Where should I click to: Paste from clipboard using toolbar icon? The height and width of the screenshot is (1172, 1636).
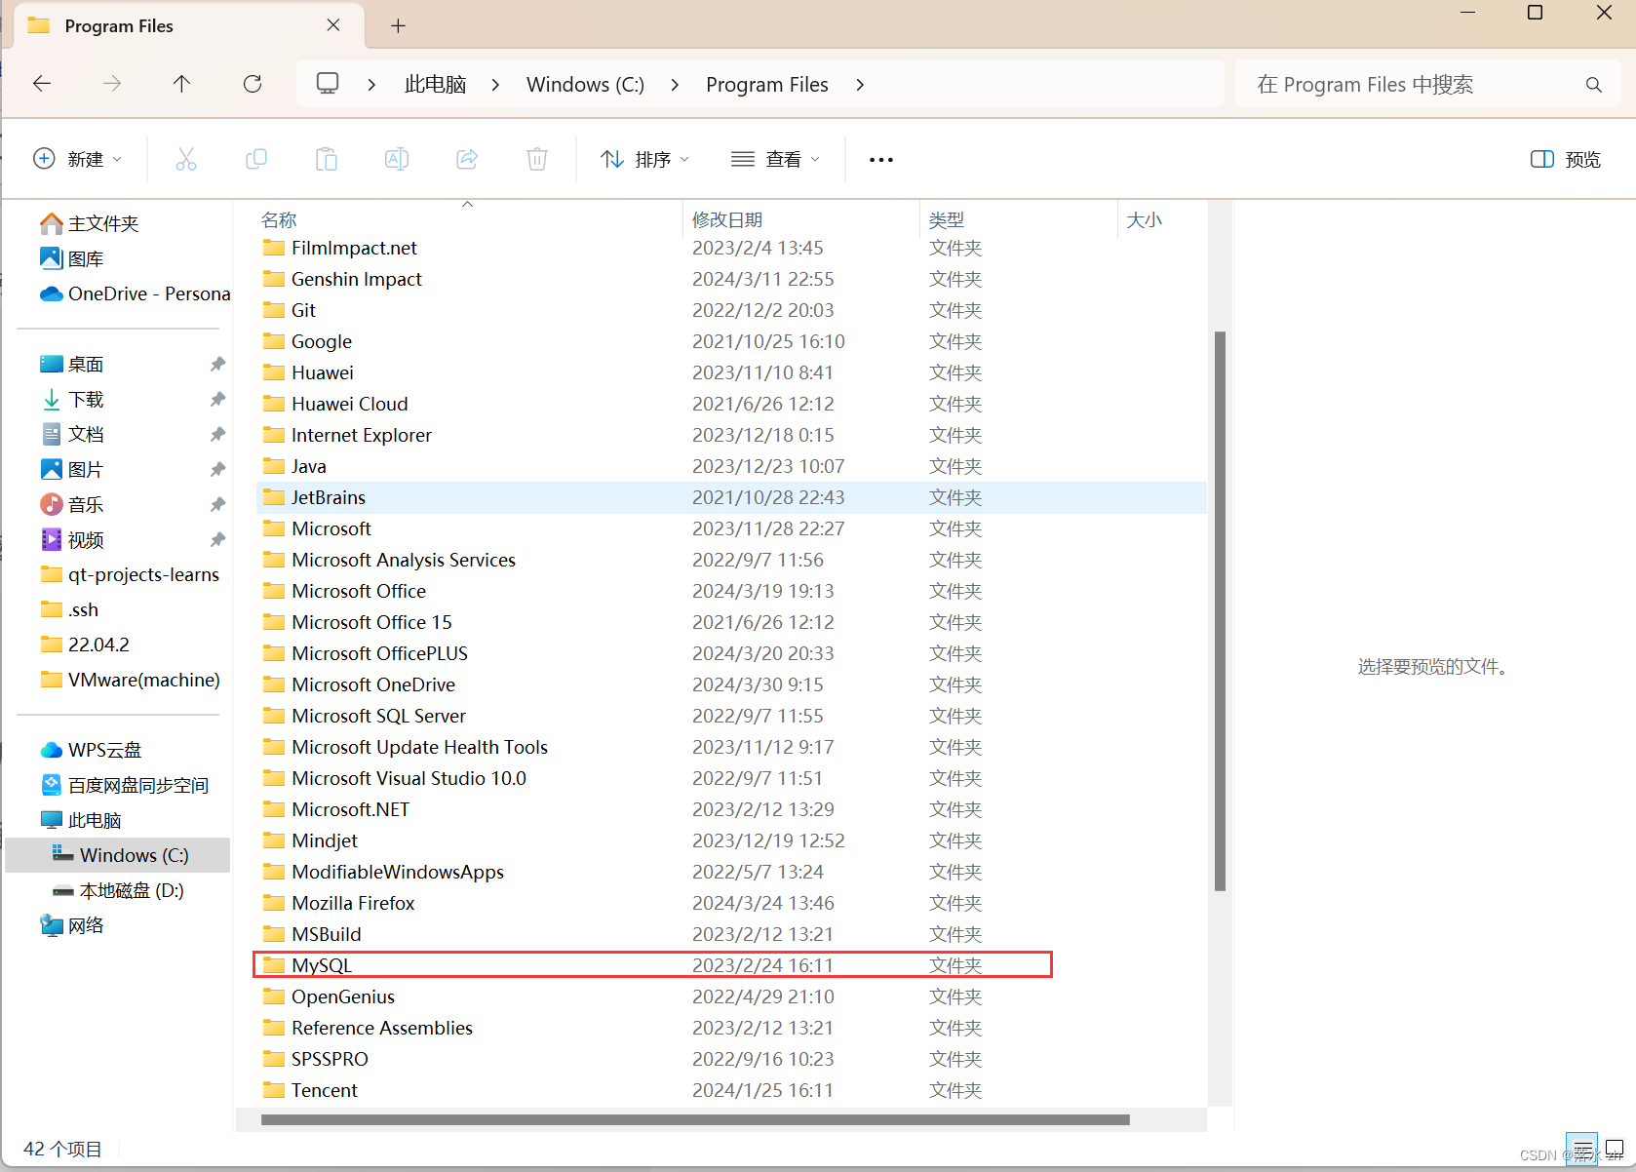point(327,158)
